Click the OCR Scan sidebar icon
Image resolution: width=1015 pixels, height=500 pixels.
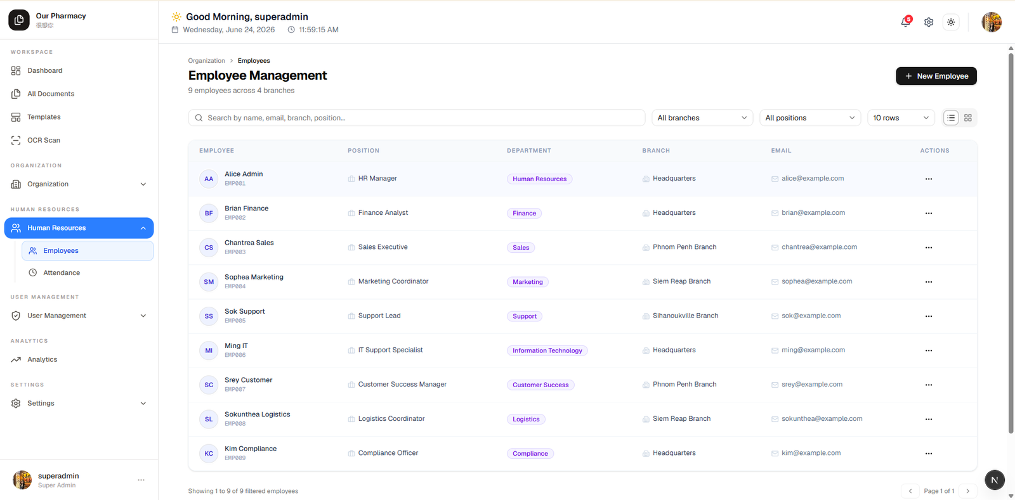click(16, 140)
